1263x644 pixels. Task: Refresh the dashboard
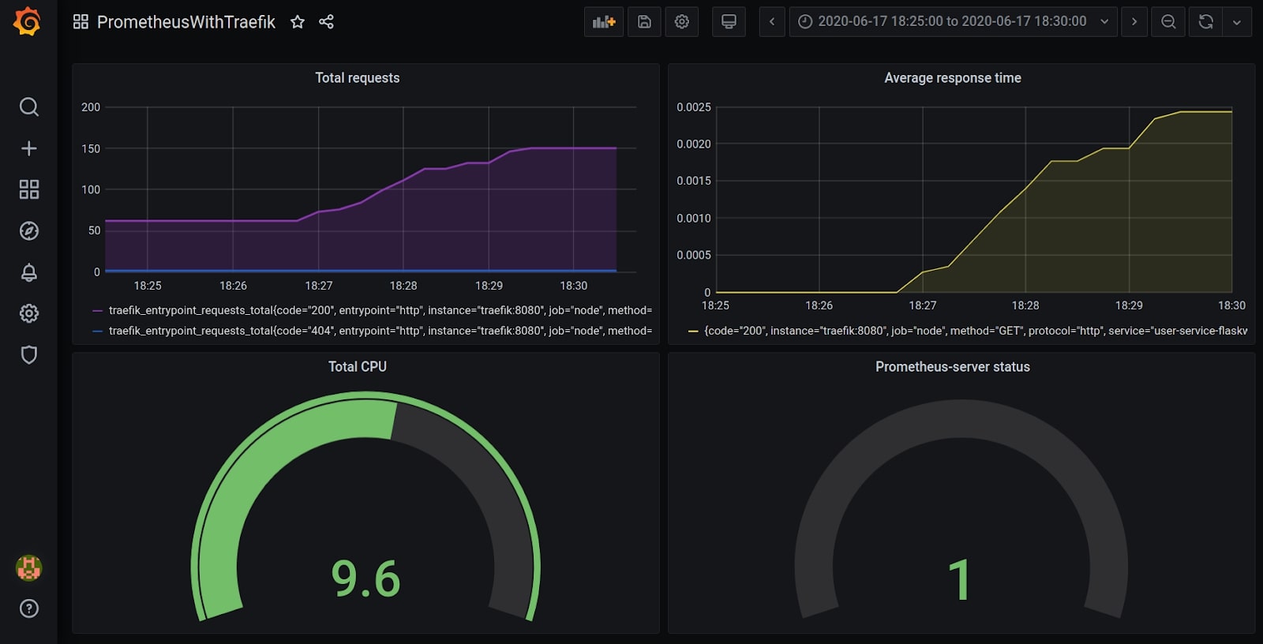coord(1205,21)
